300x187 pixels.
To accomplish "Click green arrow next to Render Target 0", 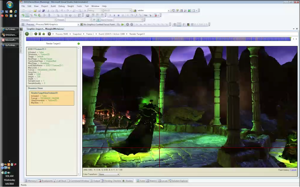I will tap(79, 44).
